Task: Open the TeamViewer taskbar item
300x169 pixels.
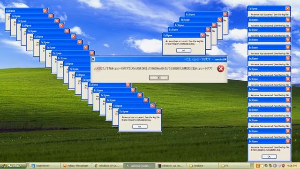Action: click(45, 166)
